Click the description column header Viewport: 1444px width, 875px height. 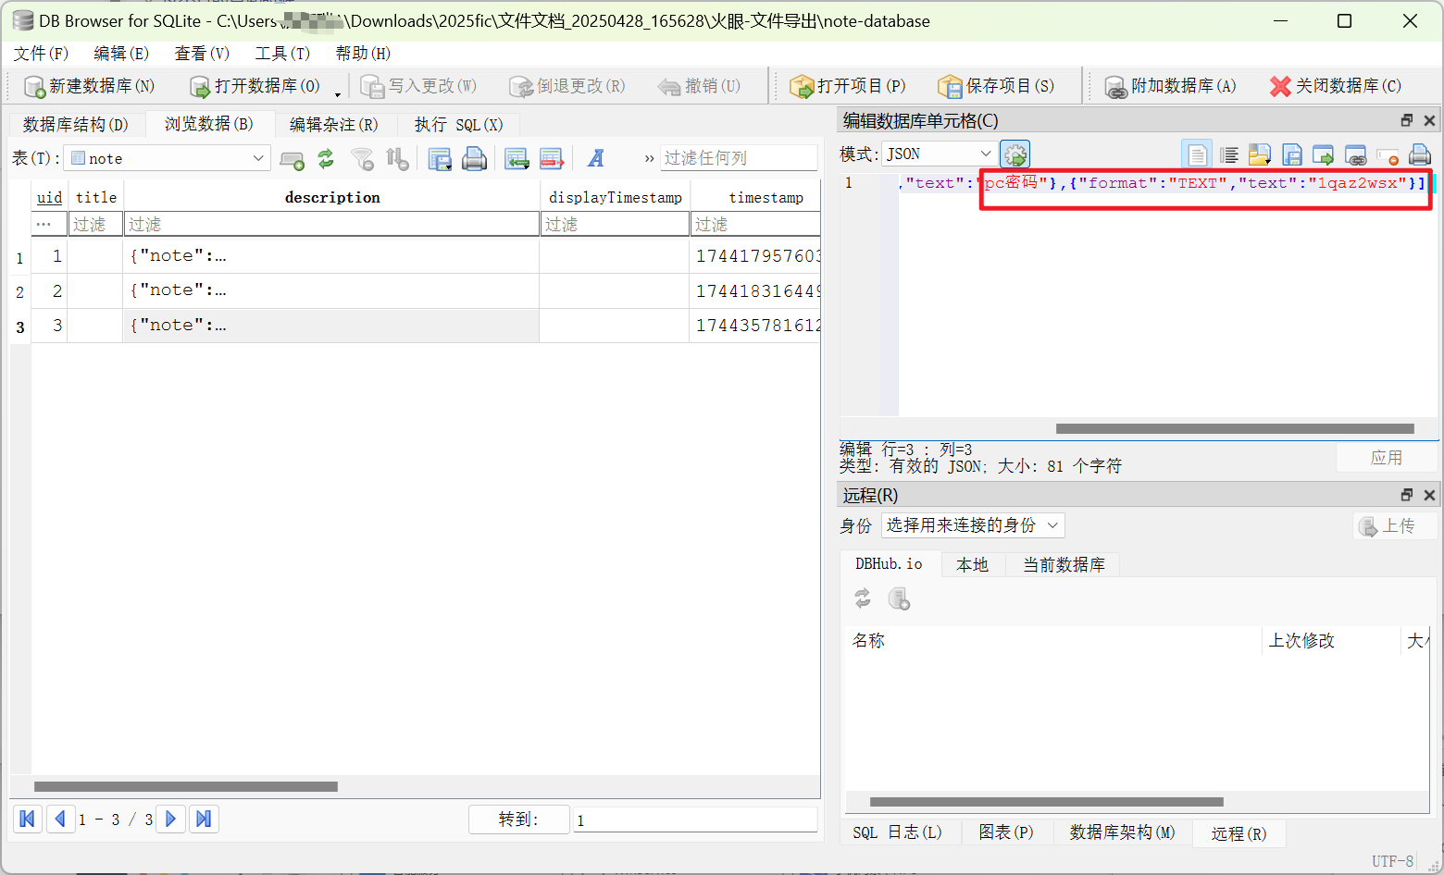332,197
